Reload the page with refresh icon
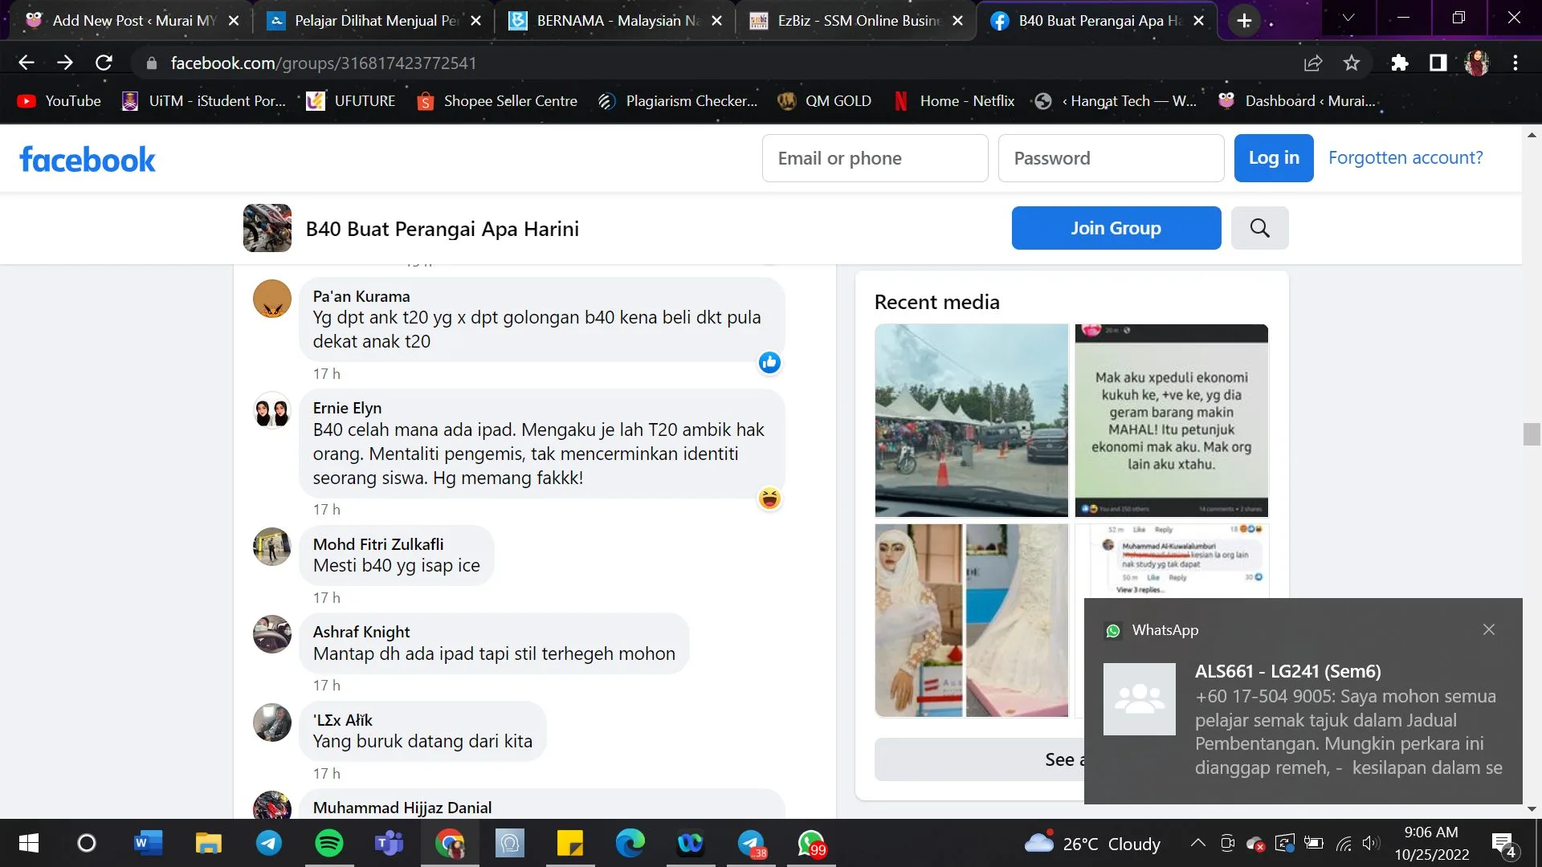The height and width of the screenshot is (867, 1542). point(104,63)
